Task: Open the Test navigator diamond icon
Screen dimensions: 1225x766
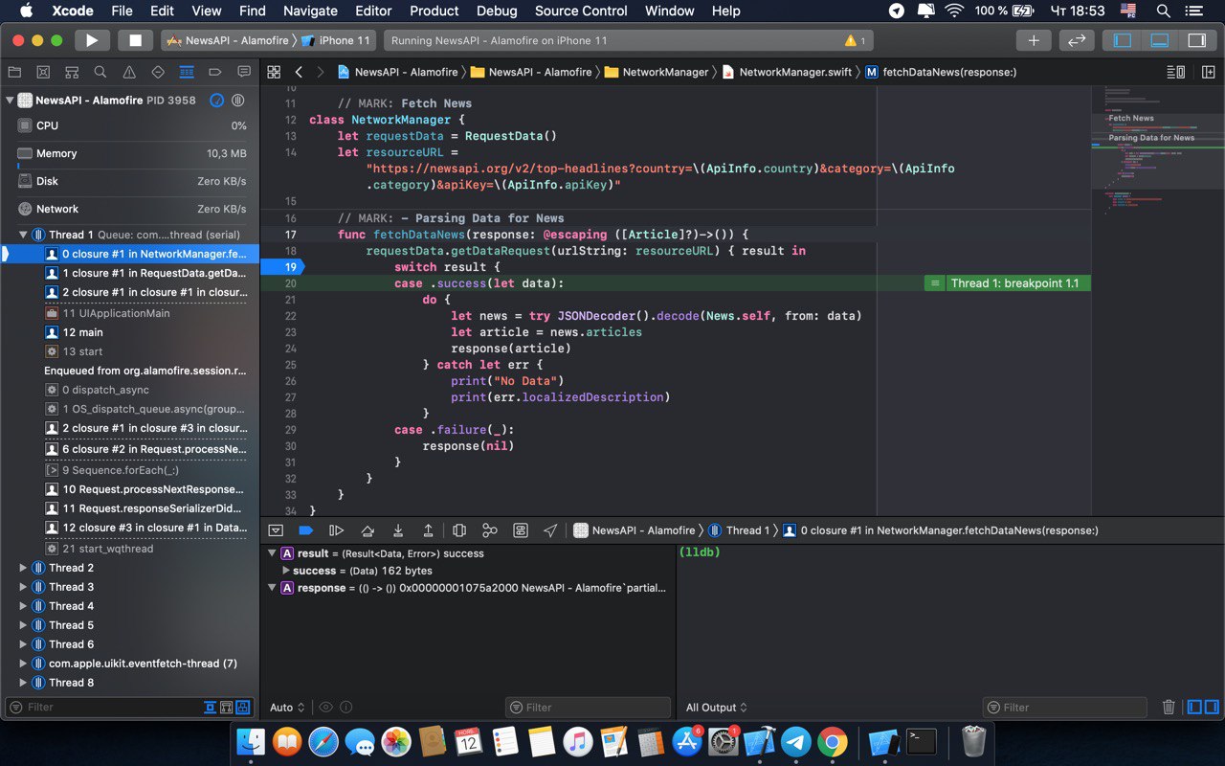Action: pos(158,72)
